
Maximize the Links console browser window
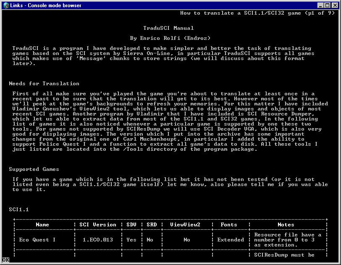[327, 5]
